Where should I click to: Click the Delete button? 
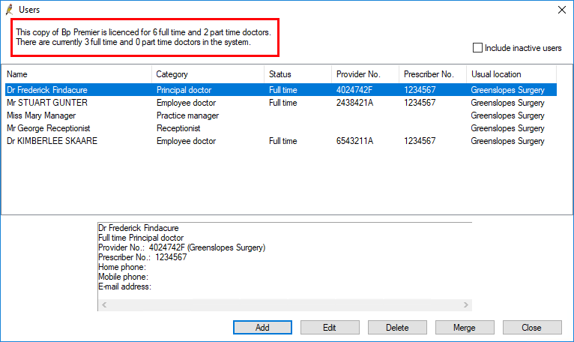(x=397, y=327)
